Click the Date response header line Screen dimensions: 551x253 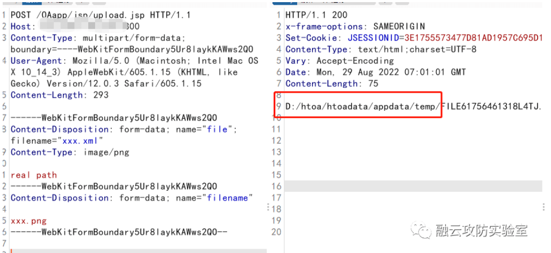click(375, 72)
